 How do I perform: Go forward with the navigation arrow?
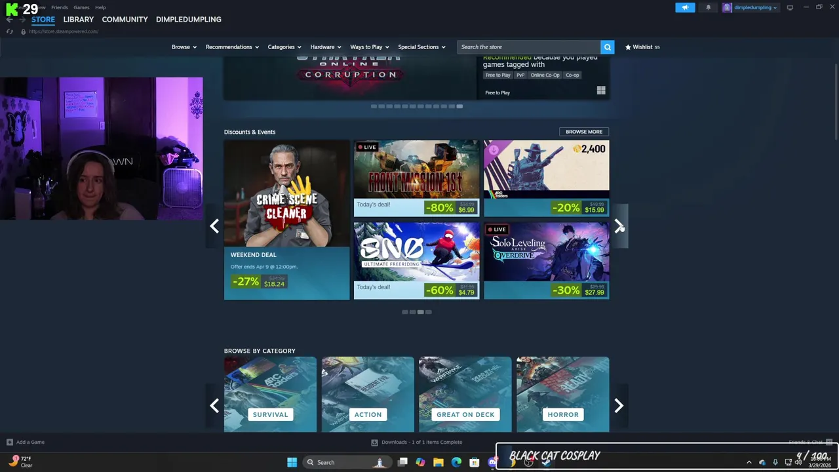[x=22, y=20]
